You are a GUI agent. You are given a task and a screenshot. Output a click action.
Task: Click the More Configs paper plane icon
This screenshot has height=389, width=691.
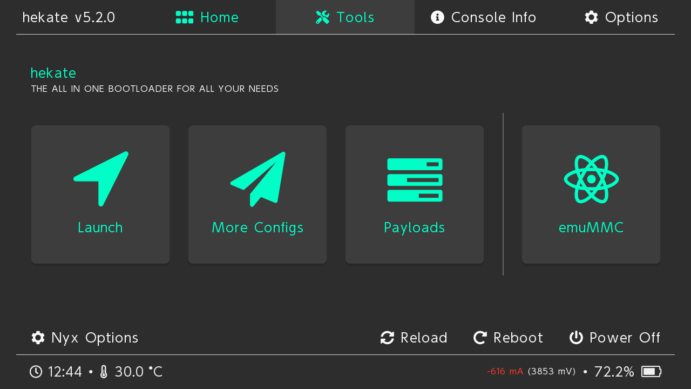pyautogui.click(x=258, y=179)
